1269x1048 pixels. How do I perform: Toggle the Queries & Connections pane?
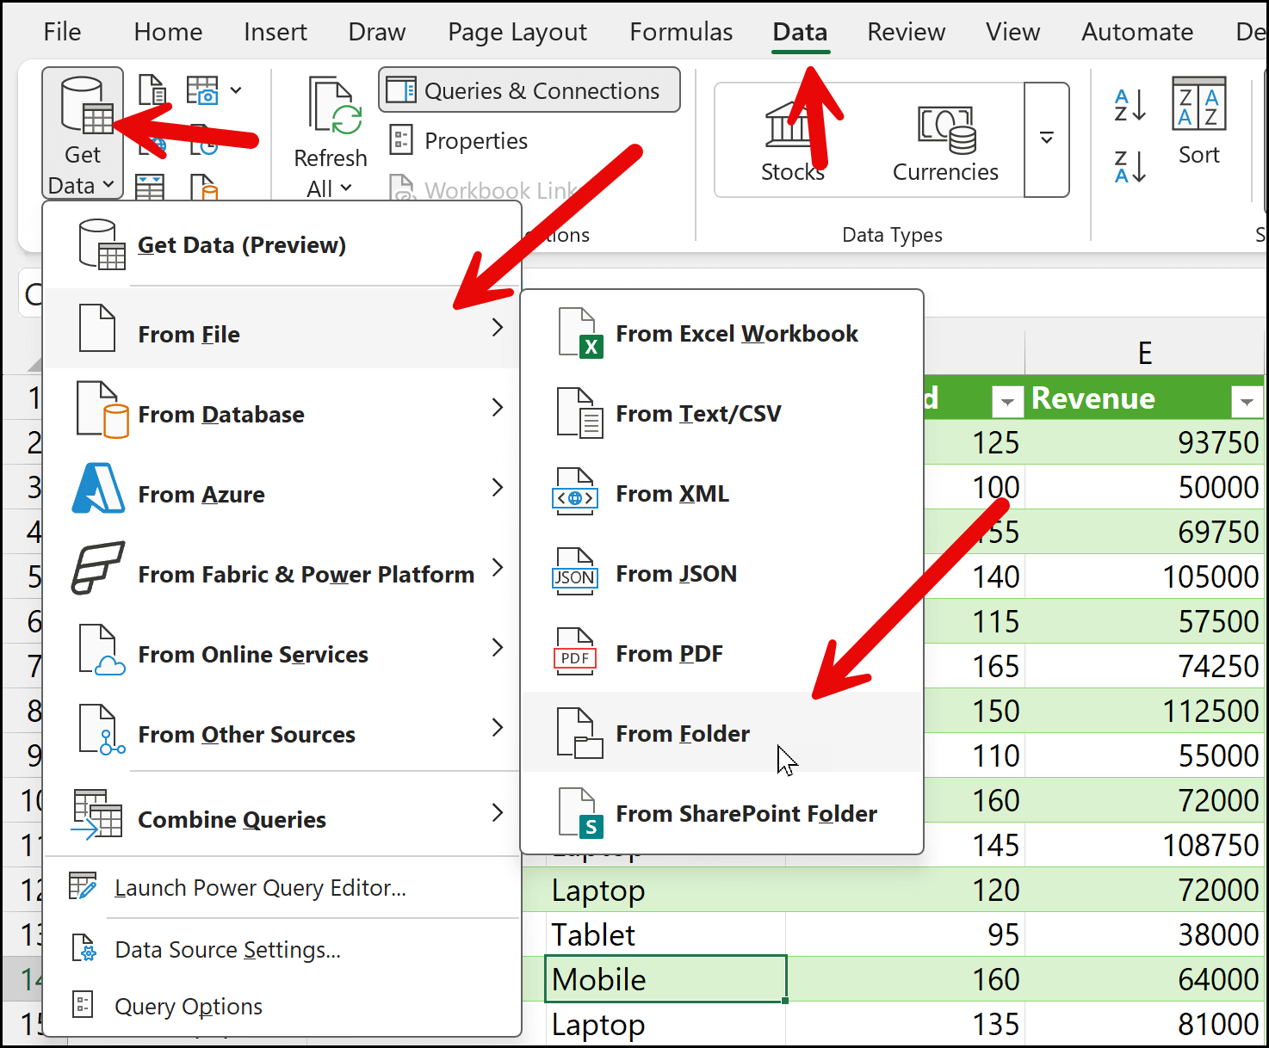[x=529, y=90]
